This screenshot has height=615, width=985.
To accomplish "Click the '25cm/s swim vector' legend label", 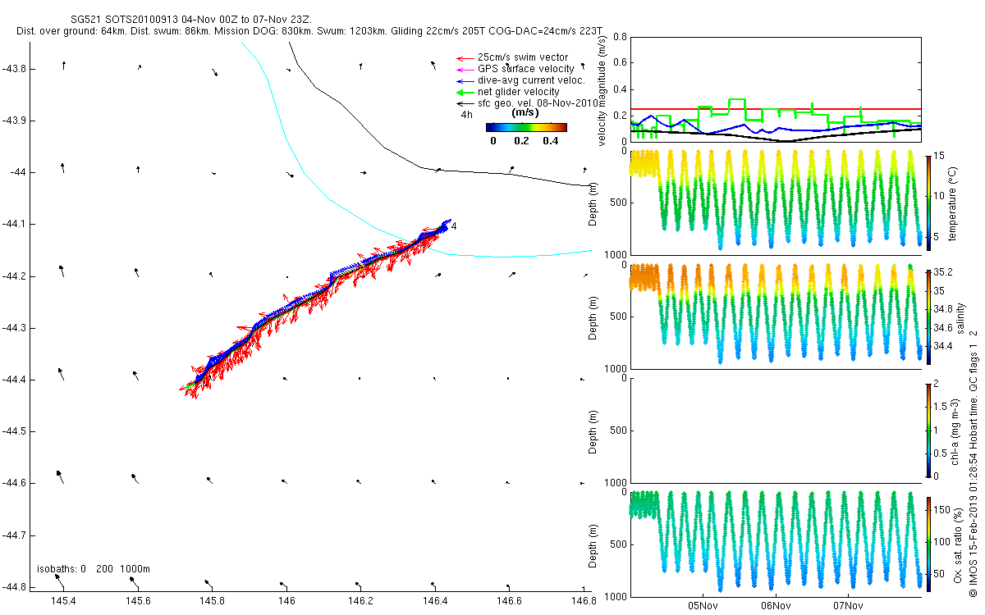I will coord(523,57).
